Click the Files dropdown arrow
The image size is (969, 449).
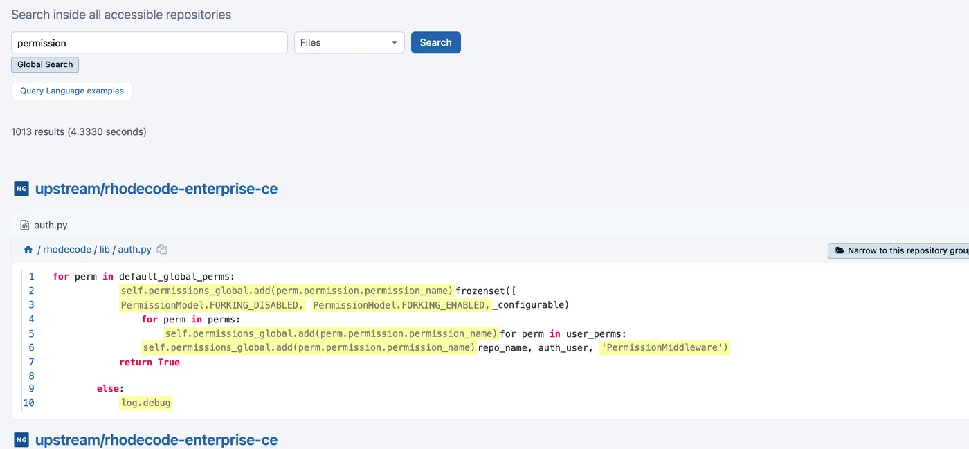pos(395,43)
